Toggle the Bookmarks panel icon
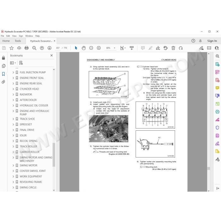 click(3, 74)
